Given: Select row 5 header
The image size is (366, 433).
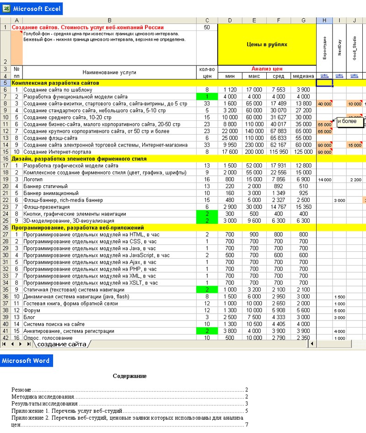Looking at the screenshot, I should click(5, 82).
